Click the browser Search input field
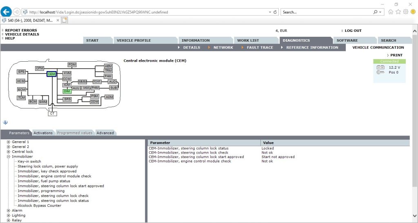Screen dimensions: 418x223 [x=327, y=12]
